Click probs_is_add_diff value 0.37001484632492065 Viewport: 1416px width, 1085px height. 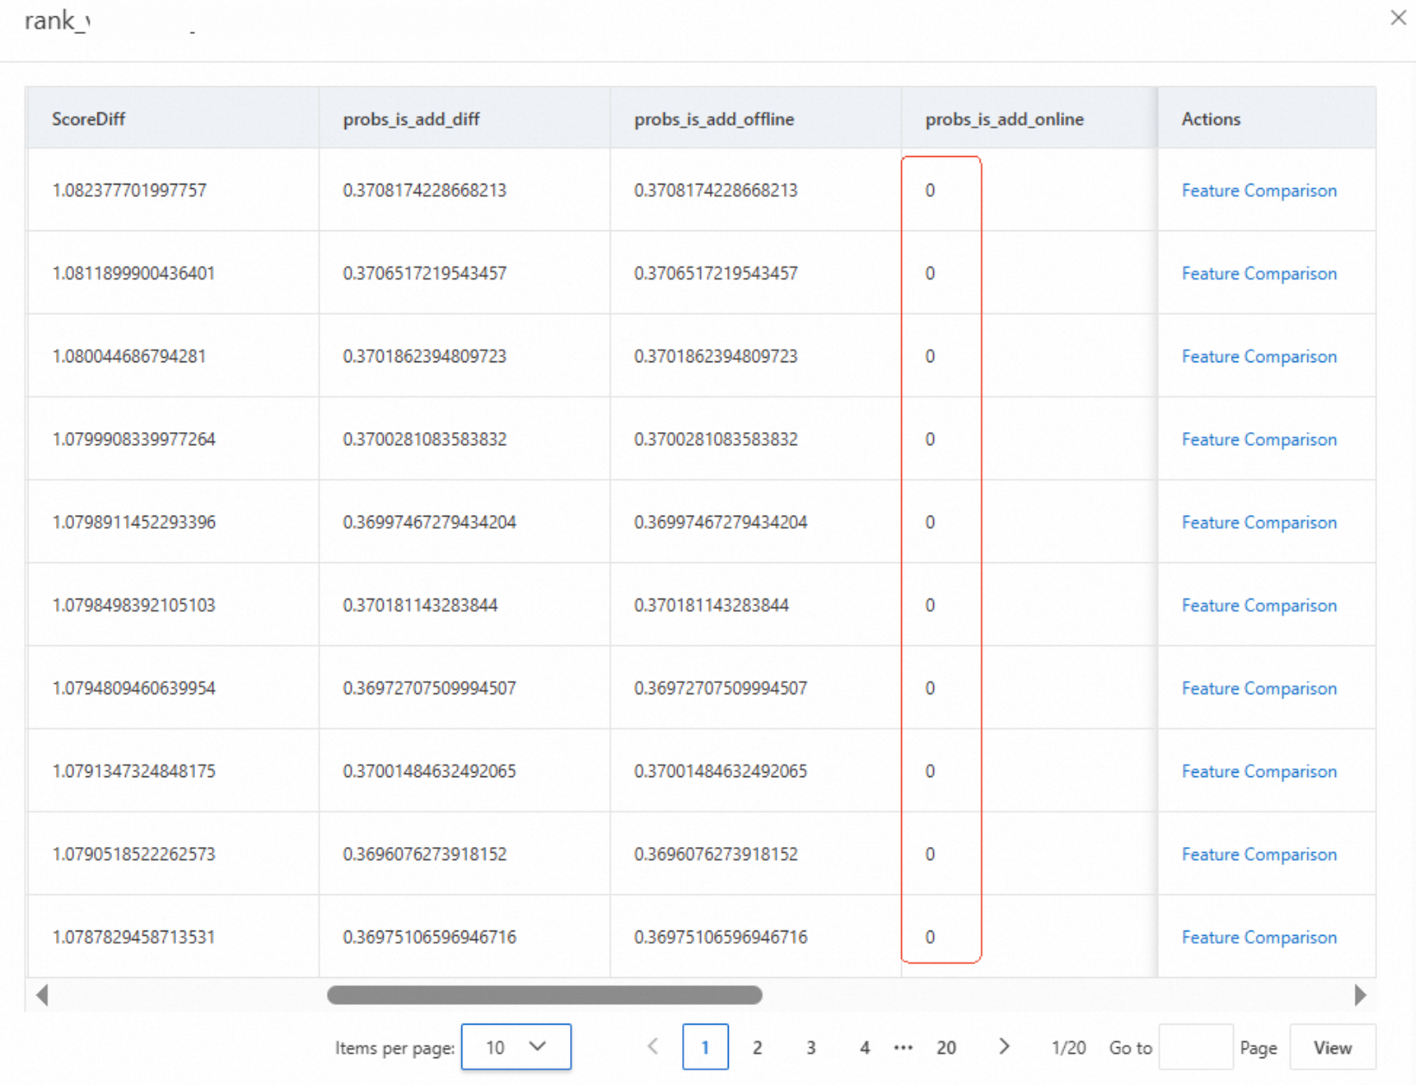point(429,771)
